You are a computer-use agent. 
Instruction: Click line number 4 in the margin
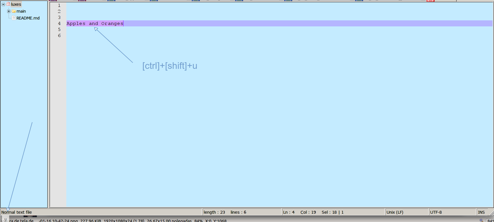59,24
